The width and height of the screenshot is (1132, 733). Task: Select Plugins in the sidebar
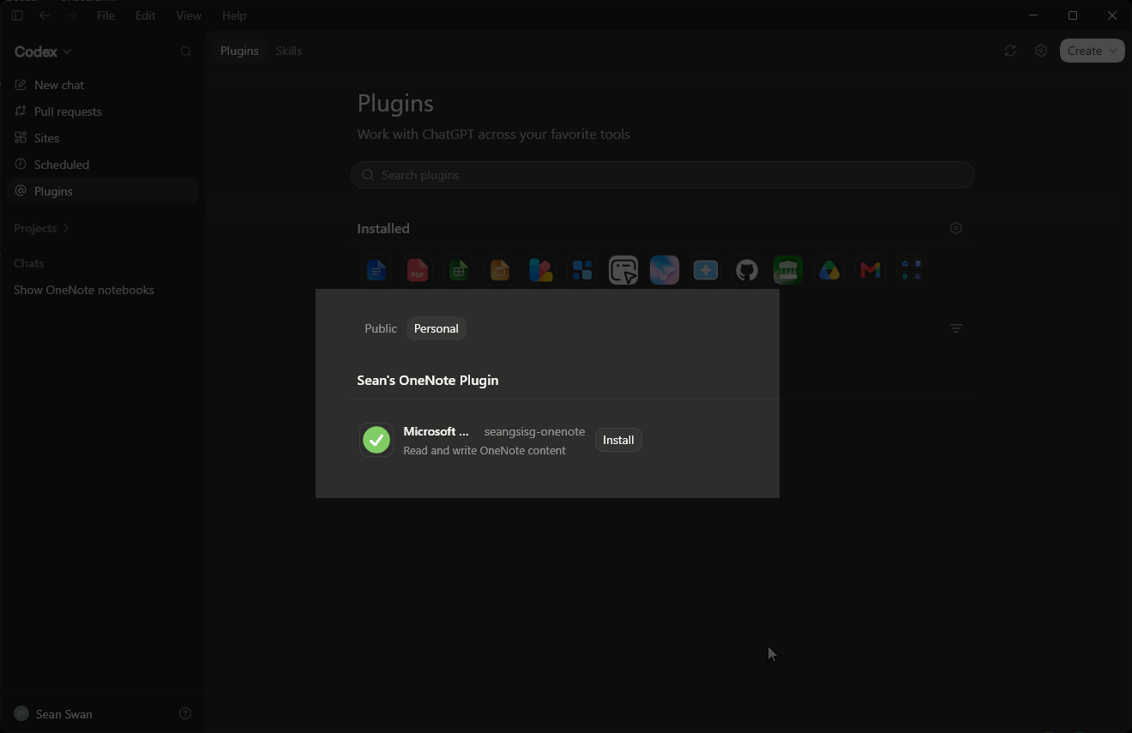(103, 191)
